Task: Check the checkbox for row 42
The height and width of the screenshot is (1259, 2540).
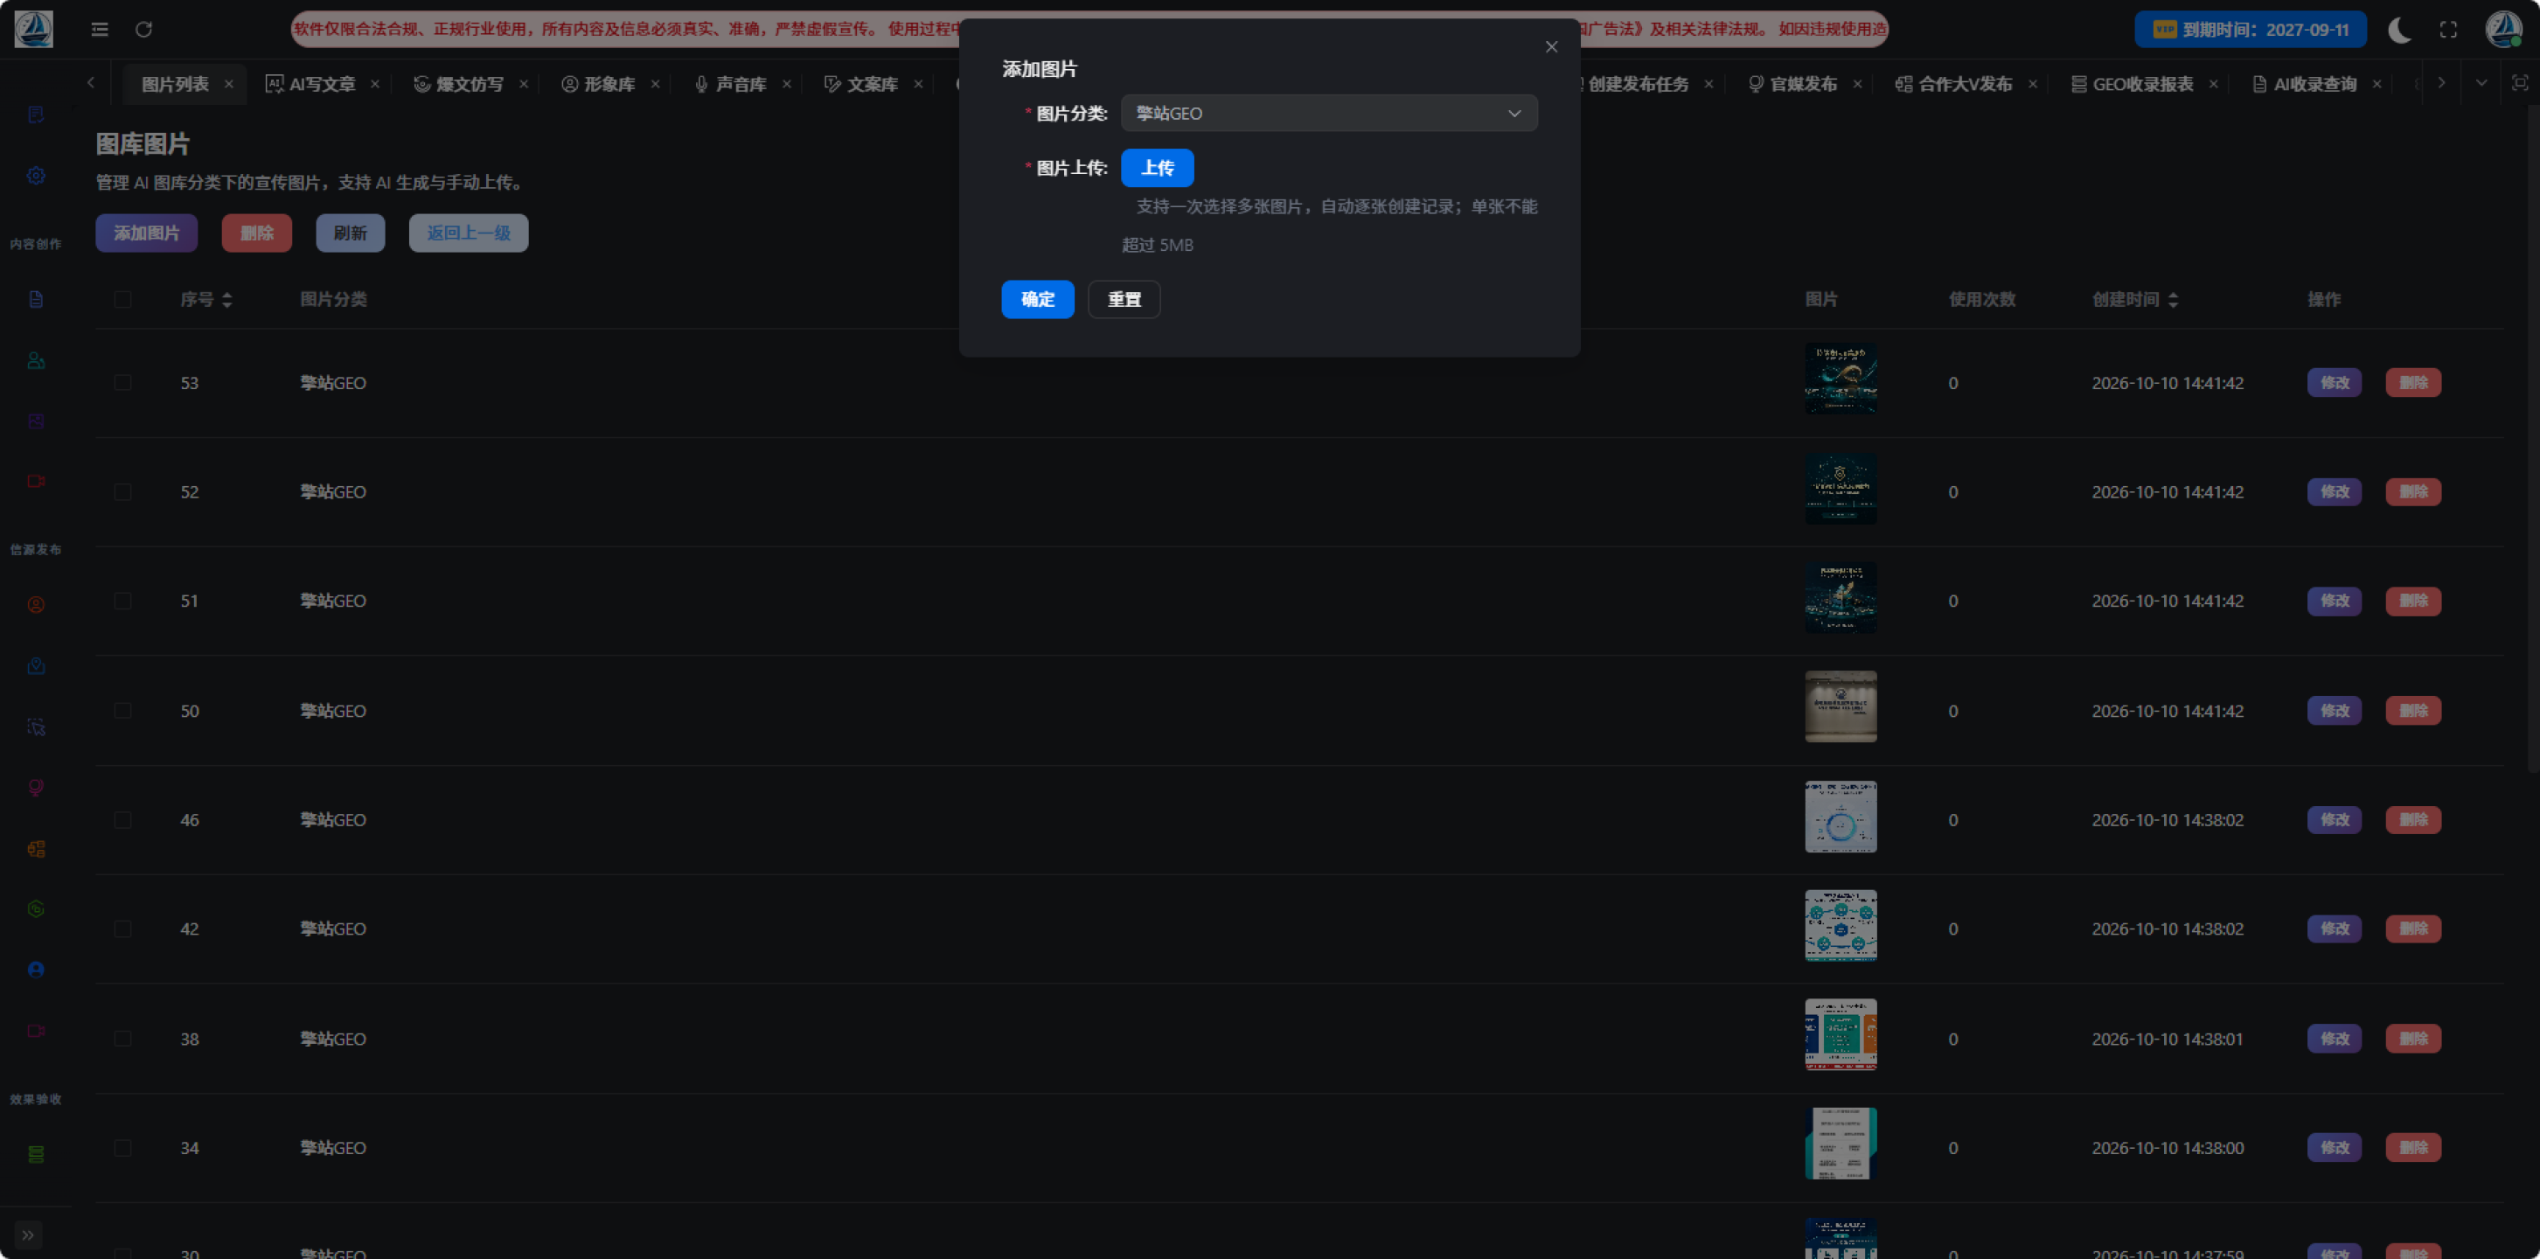Action: click(122, 929)
